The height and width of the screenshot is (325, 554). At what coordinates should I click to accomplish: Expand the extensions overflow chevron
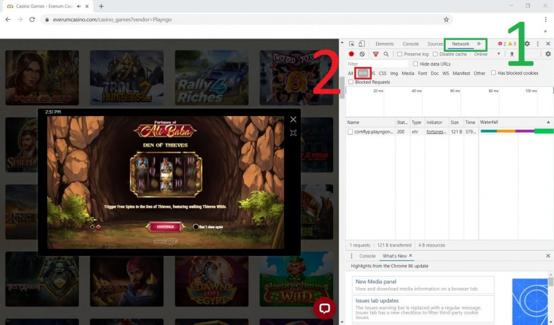pyautogui.click(x=545, y=31)
